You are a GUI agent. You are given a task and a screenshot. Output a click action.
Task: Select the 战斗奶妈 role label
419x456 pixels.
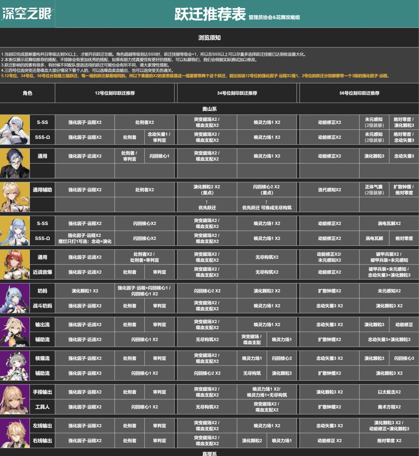(42, 306)
